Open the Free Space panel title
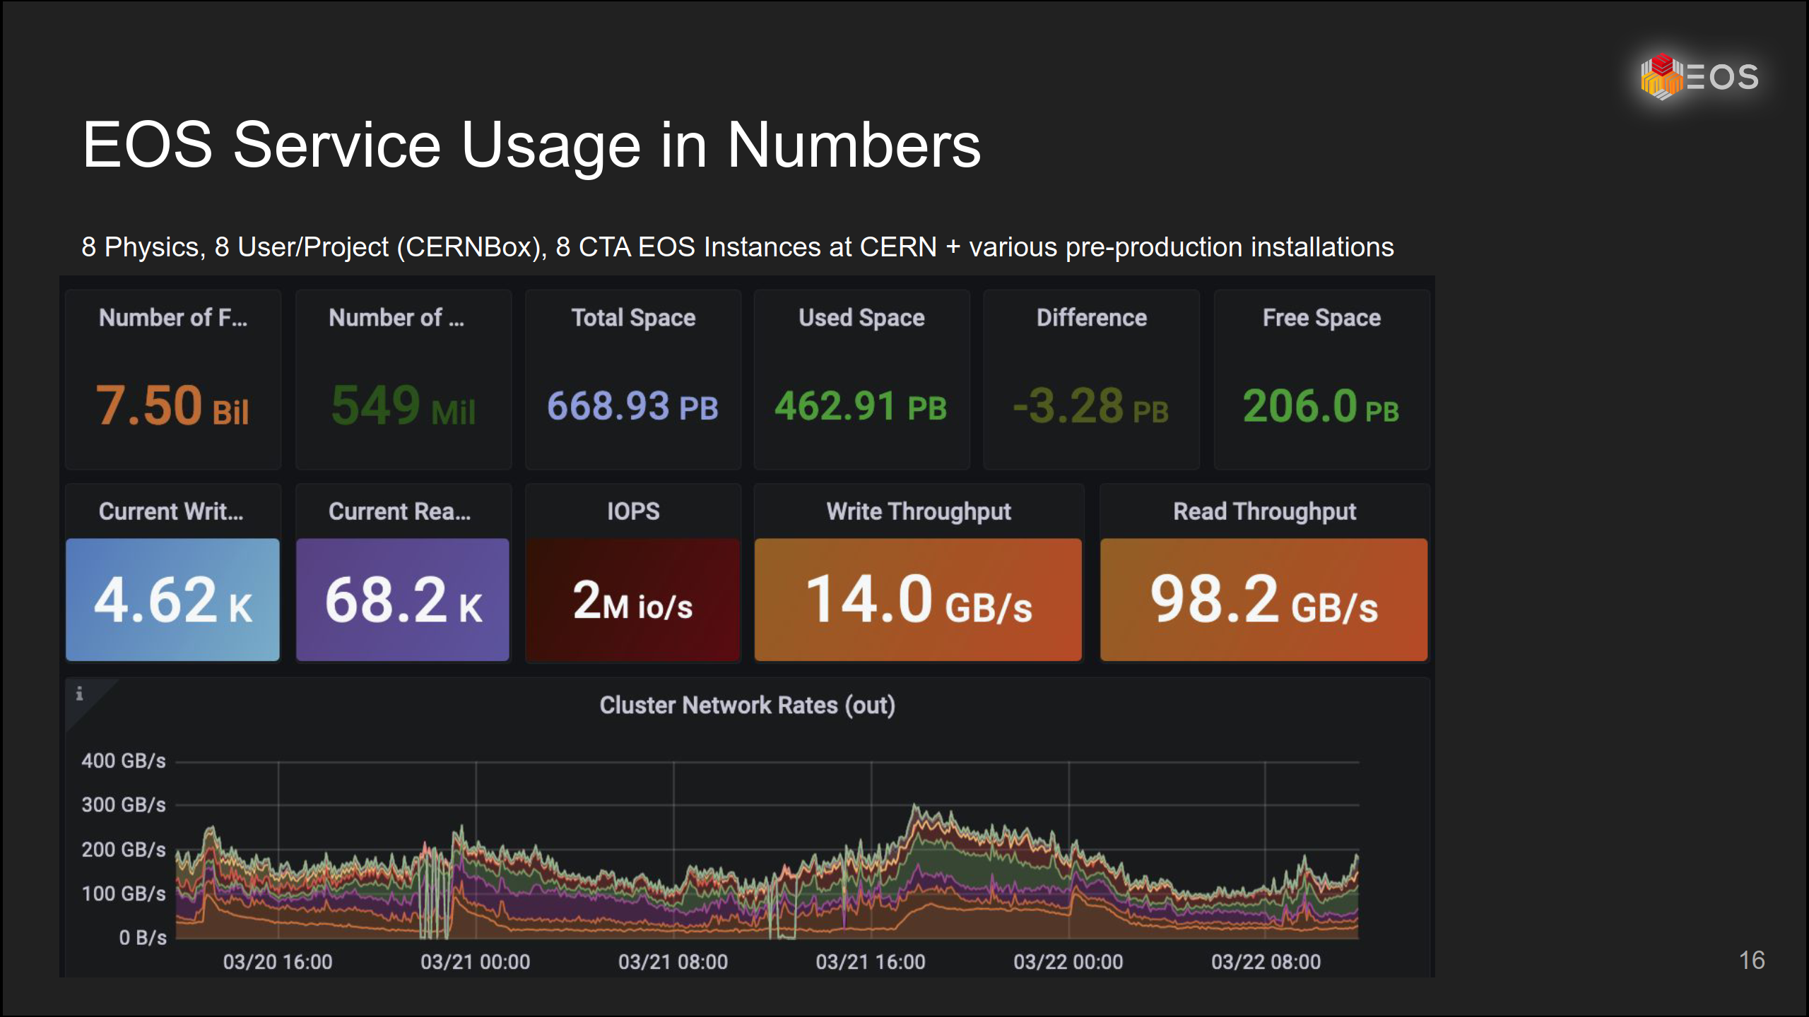The width and height of the screenshot is (1809, 1017). point(1322,318)
